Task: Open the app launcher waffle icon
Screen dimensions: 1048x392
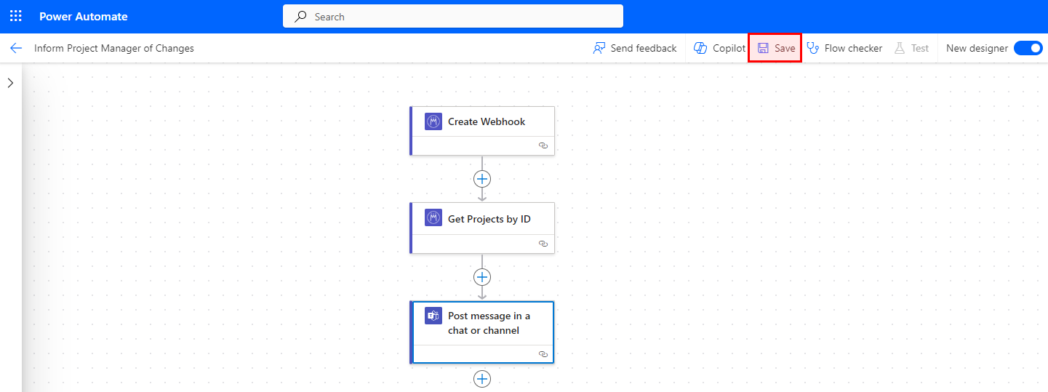Action: coord(16,16)
